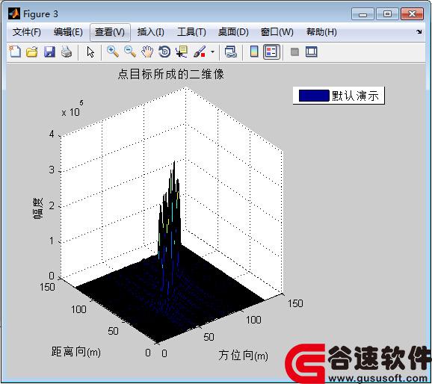The height and width of the screenshot is (384, 432).
Task: Enable the Rotate 3D tool
Action: 164,52
